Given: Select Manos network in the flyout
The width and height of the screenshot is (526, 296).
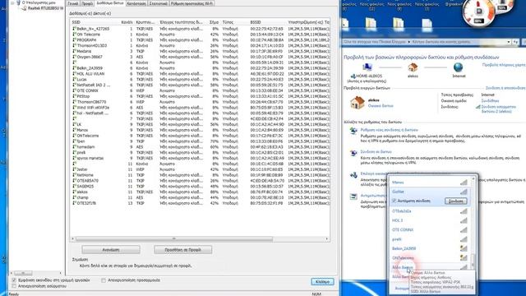Looking at the screenshot, I should [429, 183].
